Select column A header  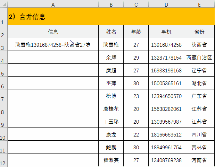53,5
